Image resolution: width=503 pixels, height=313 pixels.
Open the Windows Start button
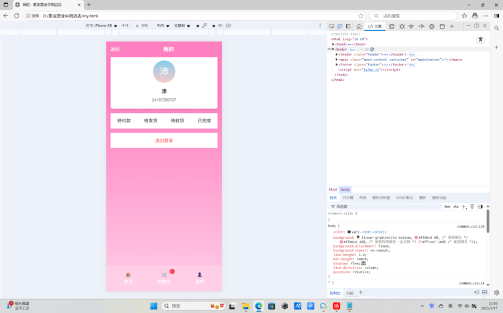pyautogui.click(x=154, y=306)
